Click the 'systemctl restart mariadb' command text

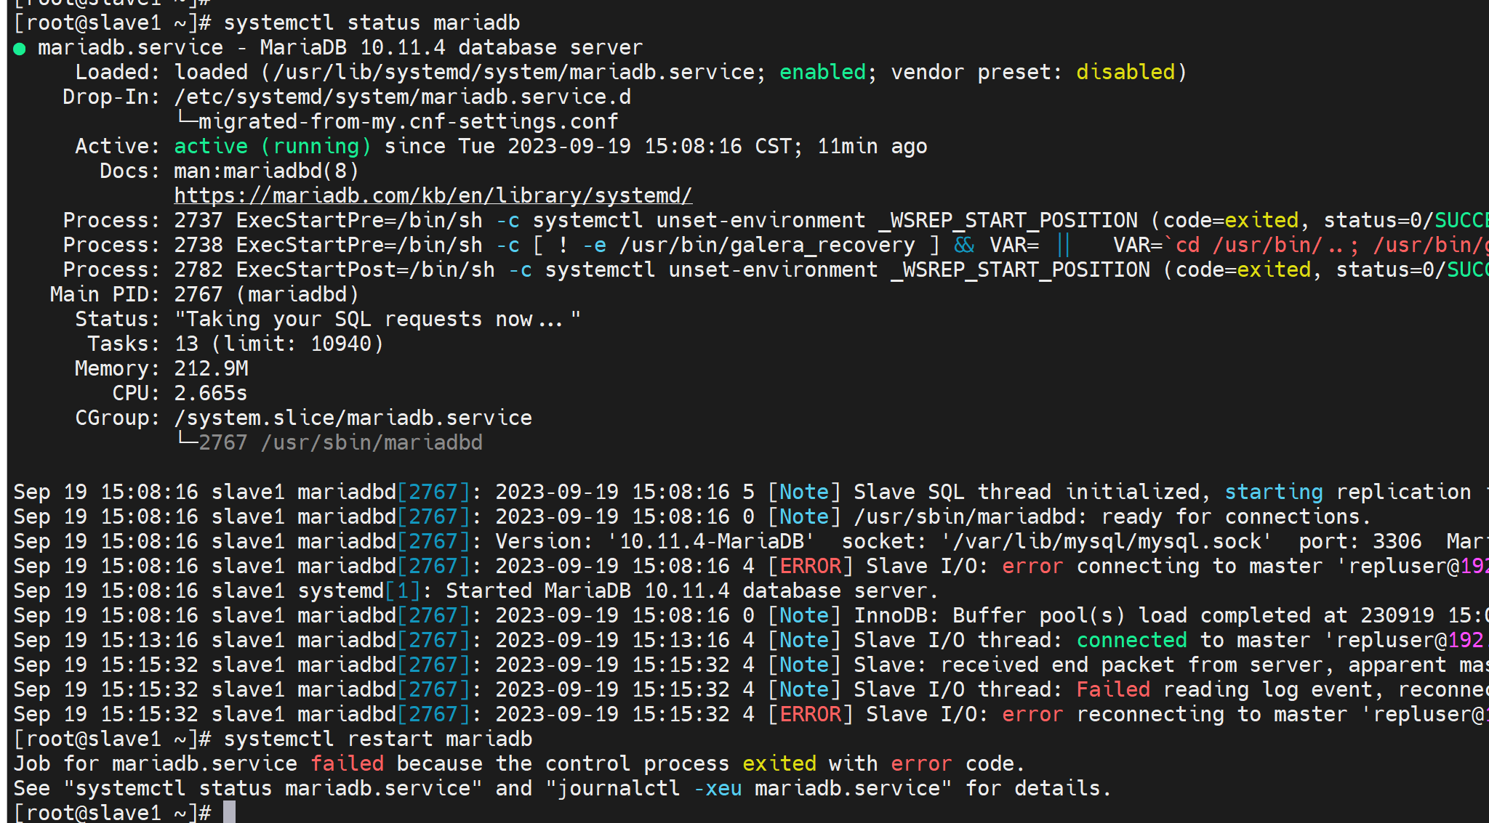(377, 739)
